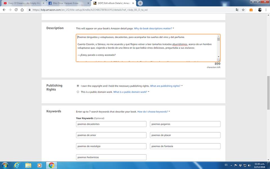
Task: Click inside the book description text area
Action: tap(146, 48)
